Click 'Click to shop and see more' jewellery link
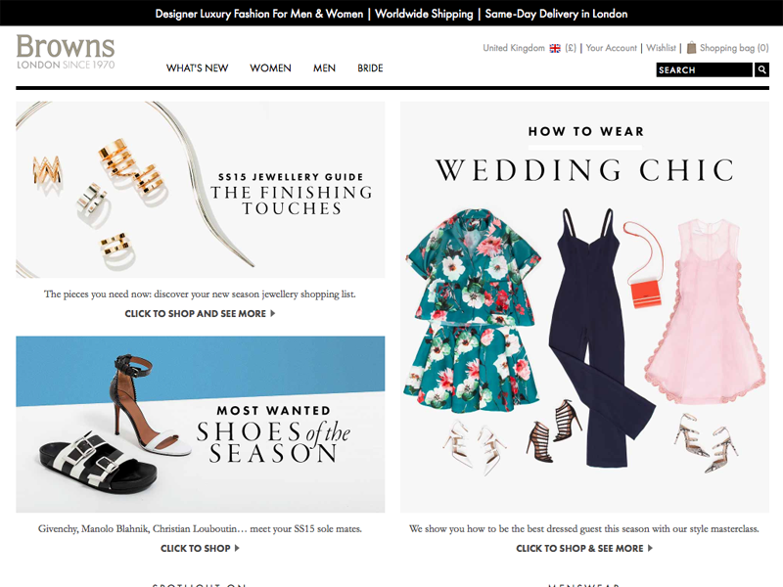783x587 pixels. [x=195, y=313]
